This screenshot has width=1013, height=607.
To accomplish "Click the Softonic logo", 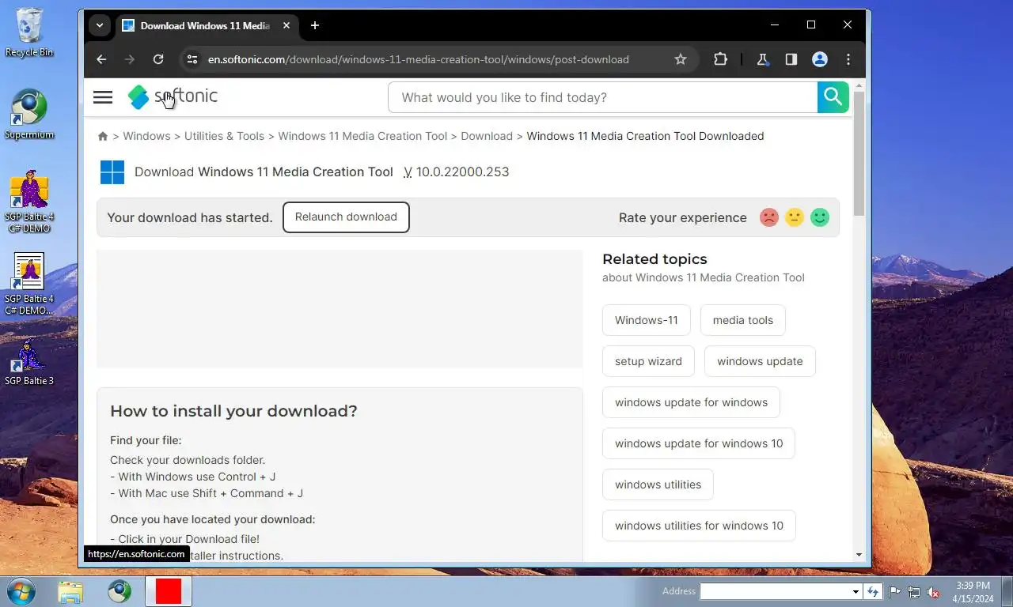I will [173, 96].
